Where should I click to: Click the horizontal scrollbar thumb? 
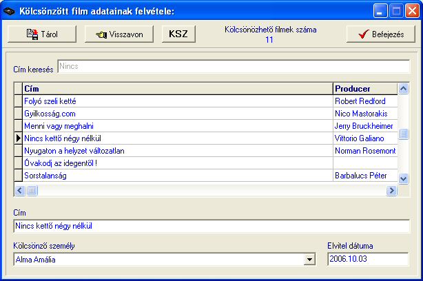[32, 191]
